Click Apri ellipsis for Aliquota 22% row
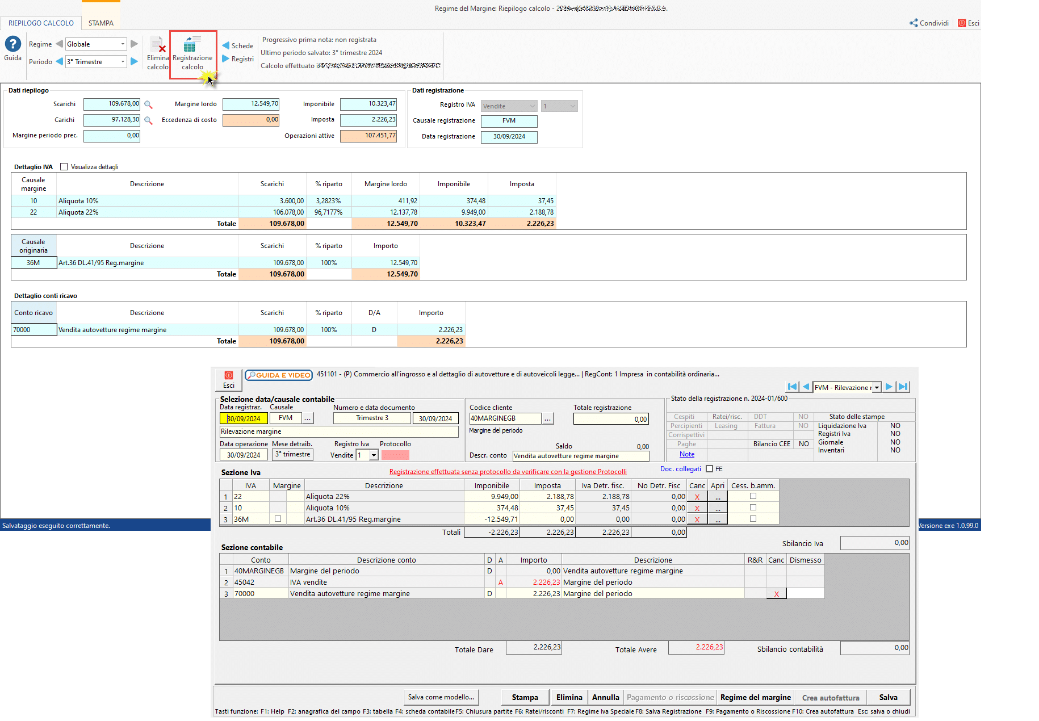This screenshot has height=721, width=1039. (x=718, y=497)
